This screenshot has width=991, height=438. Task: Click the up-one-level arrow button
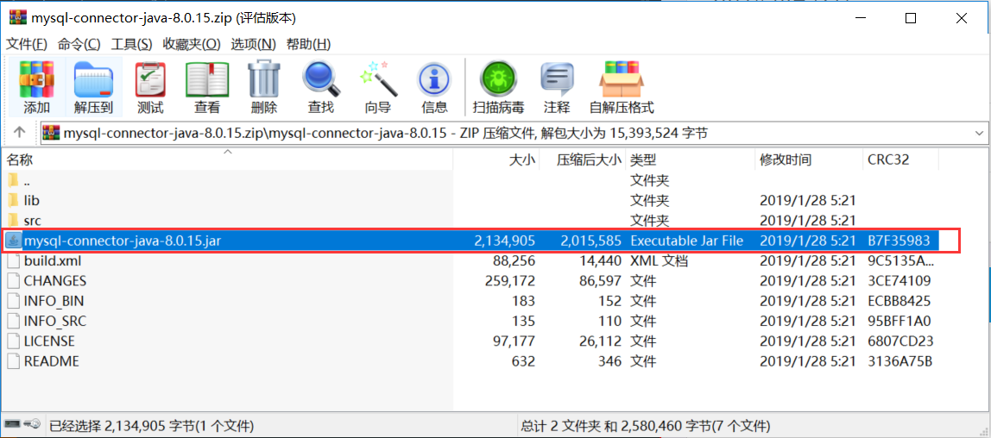coord(20,132)
